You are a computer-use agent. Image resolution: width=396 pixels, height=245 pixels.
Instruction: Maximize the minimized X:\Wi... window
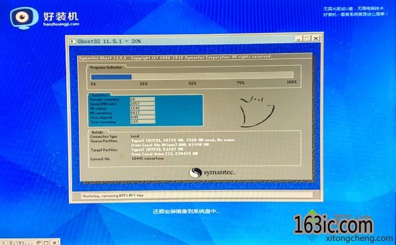[46, 243]
